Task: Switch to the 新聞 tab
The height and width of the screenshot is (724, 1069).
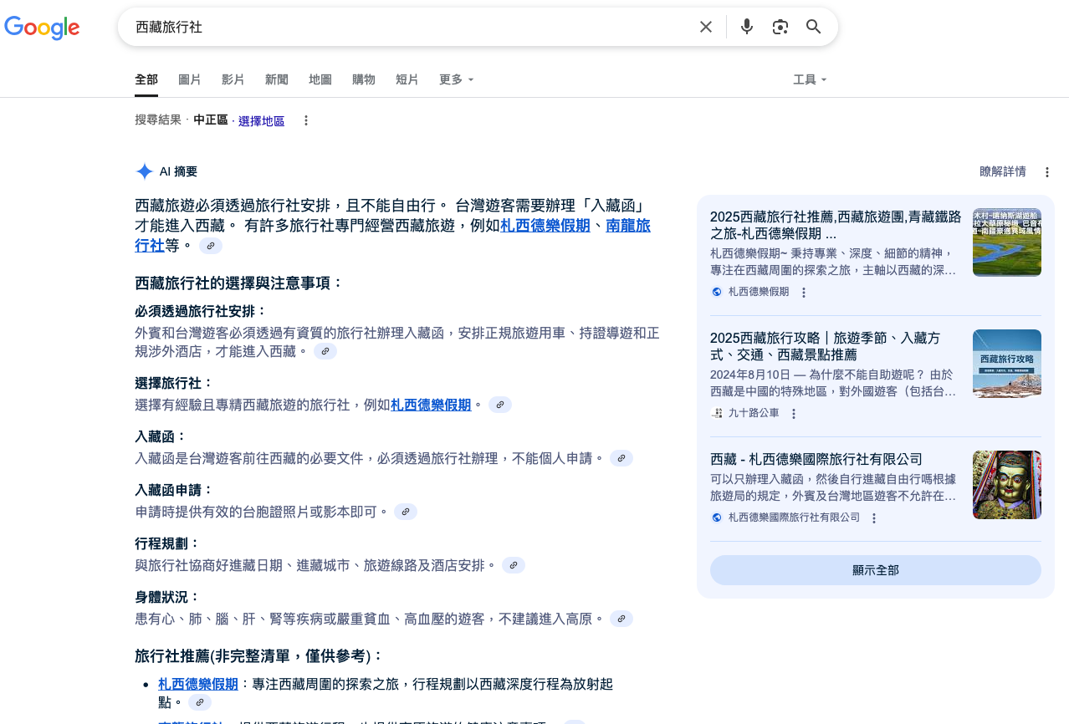Action: coord(277,79)
